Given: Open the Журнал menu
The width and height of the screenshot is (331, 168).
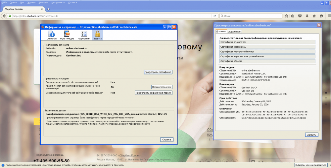Looking at the screenshot, I should 31,3.
